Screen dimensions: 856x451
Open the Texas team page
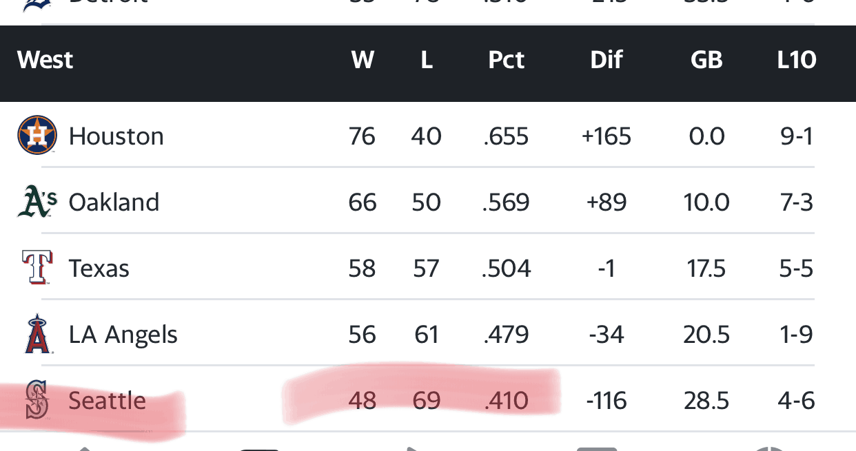99,268
